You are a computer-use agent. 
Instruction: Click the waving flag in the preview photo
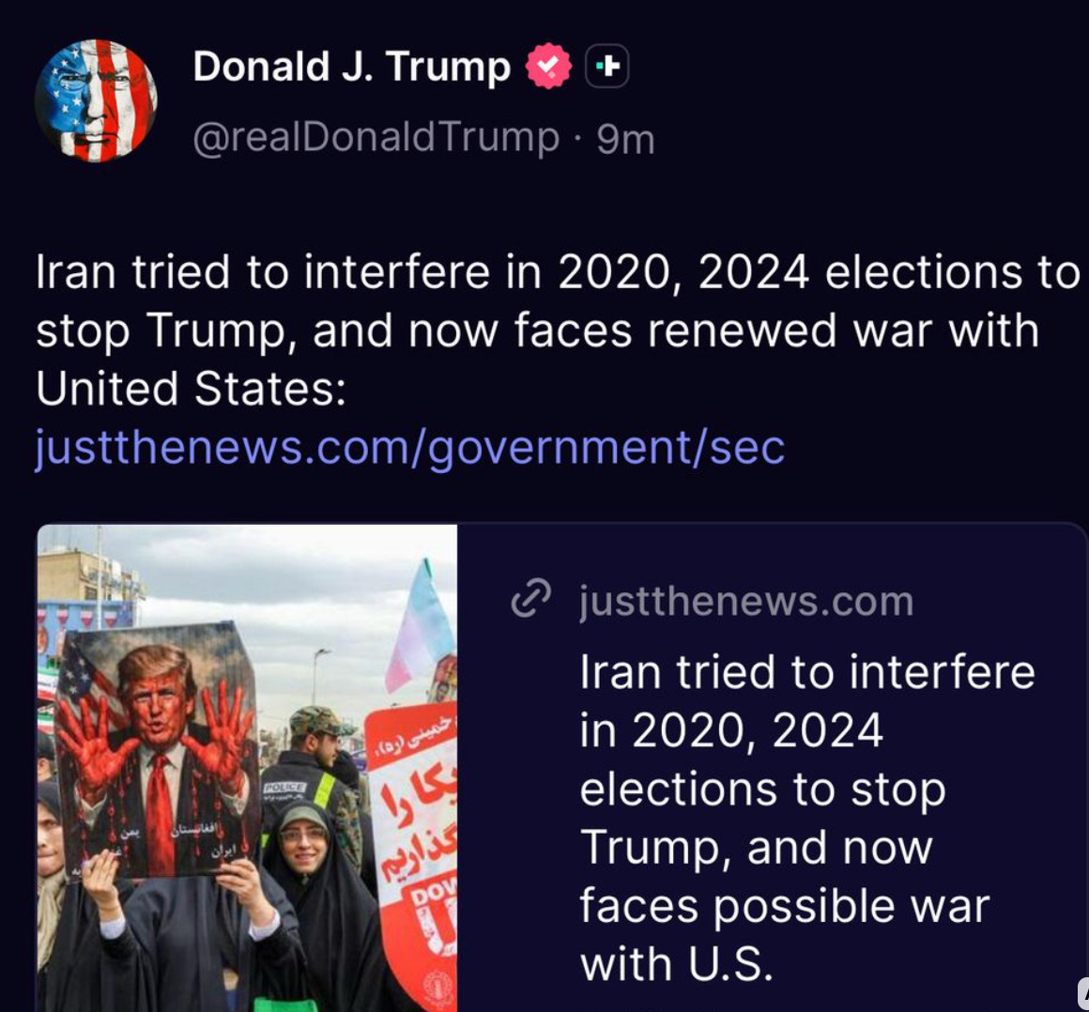(421, 626)
